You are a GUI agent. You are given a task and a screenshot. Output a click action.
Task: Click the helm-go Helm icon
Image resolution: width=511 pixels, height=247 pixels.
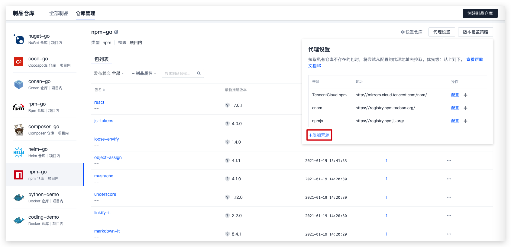click(x=19, y=152)
